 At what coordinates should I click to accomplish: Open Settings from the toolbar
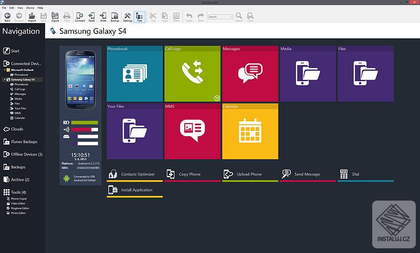(128, 17)
